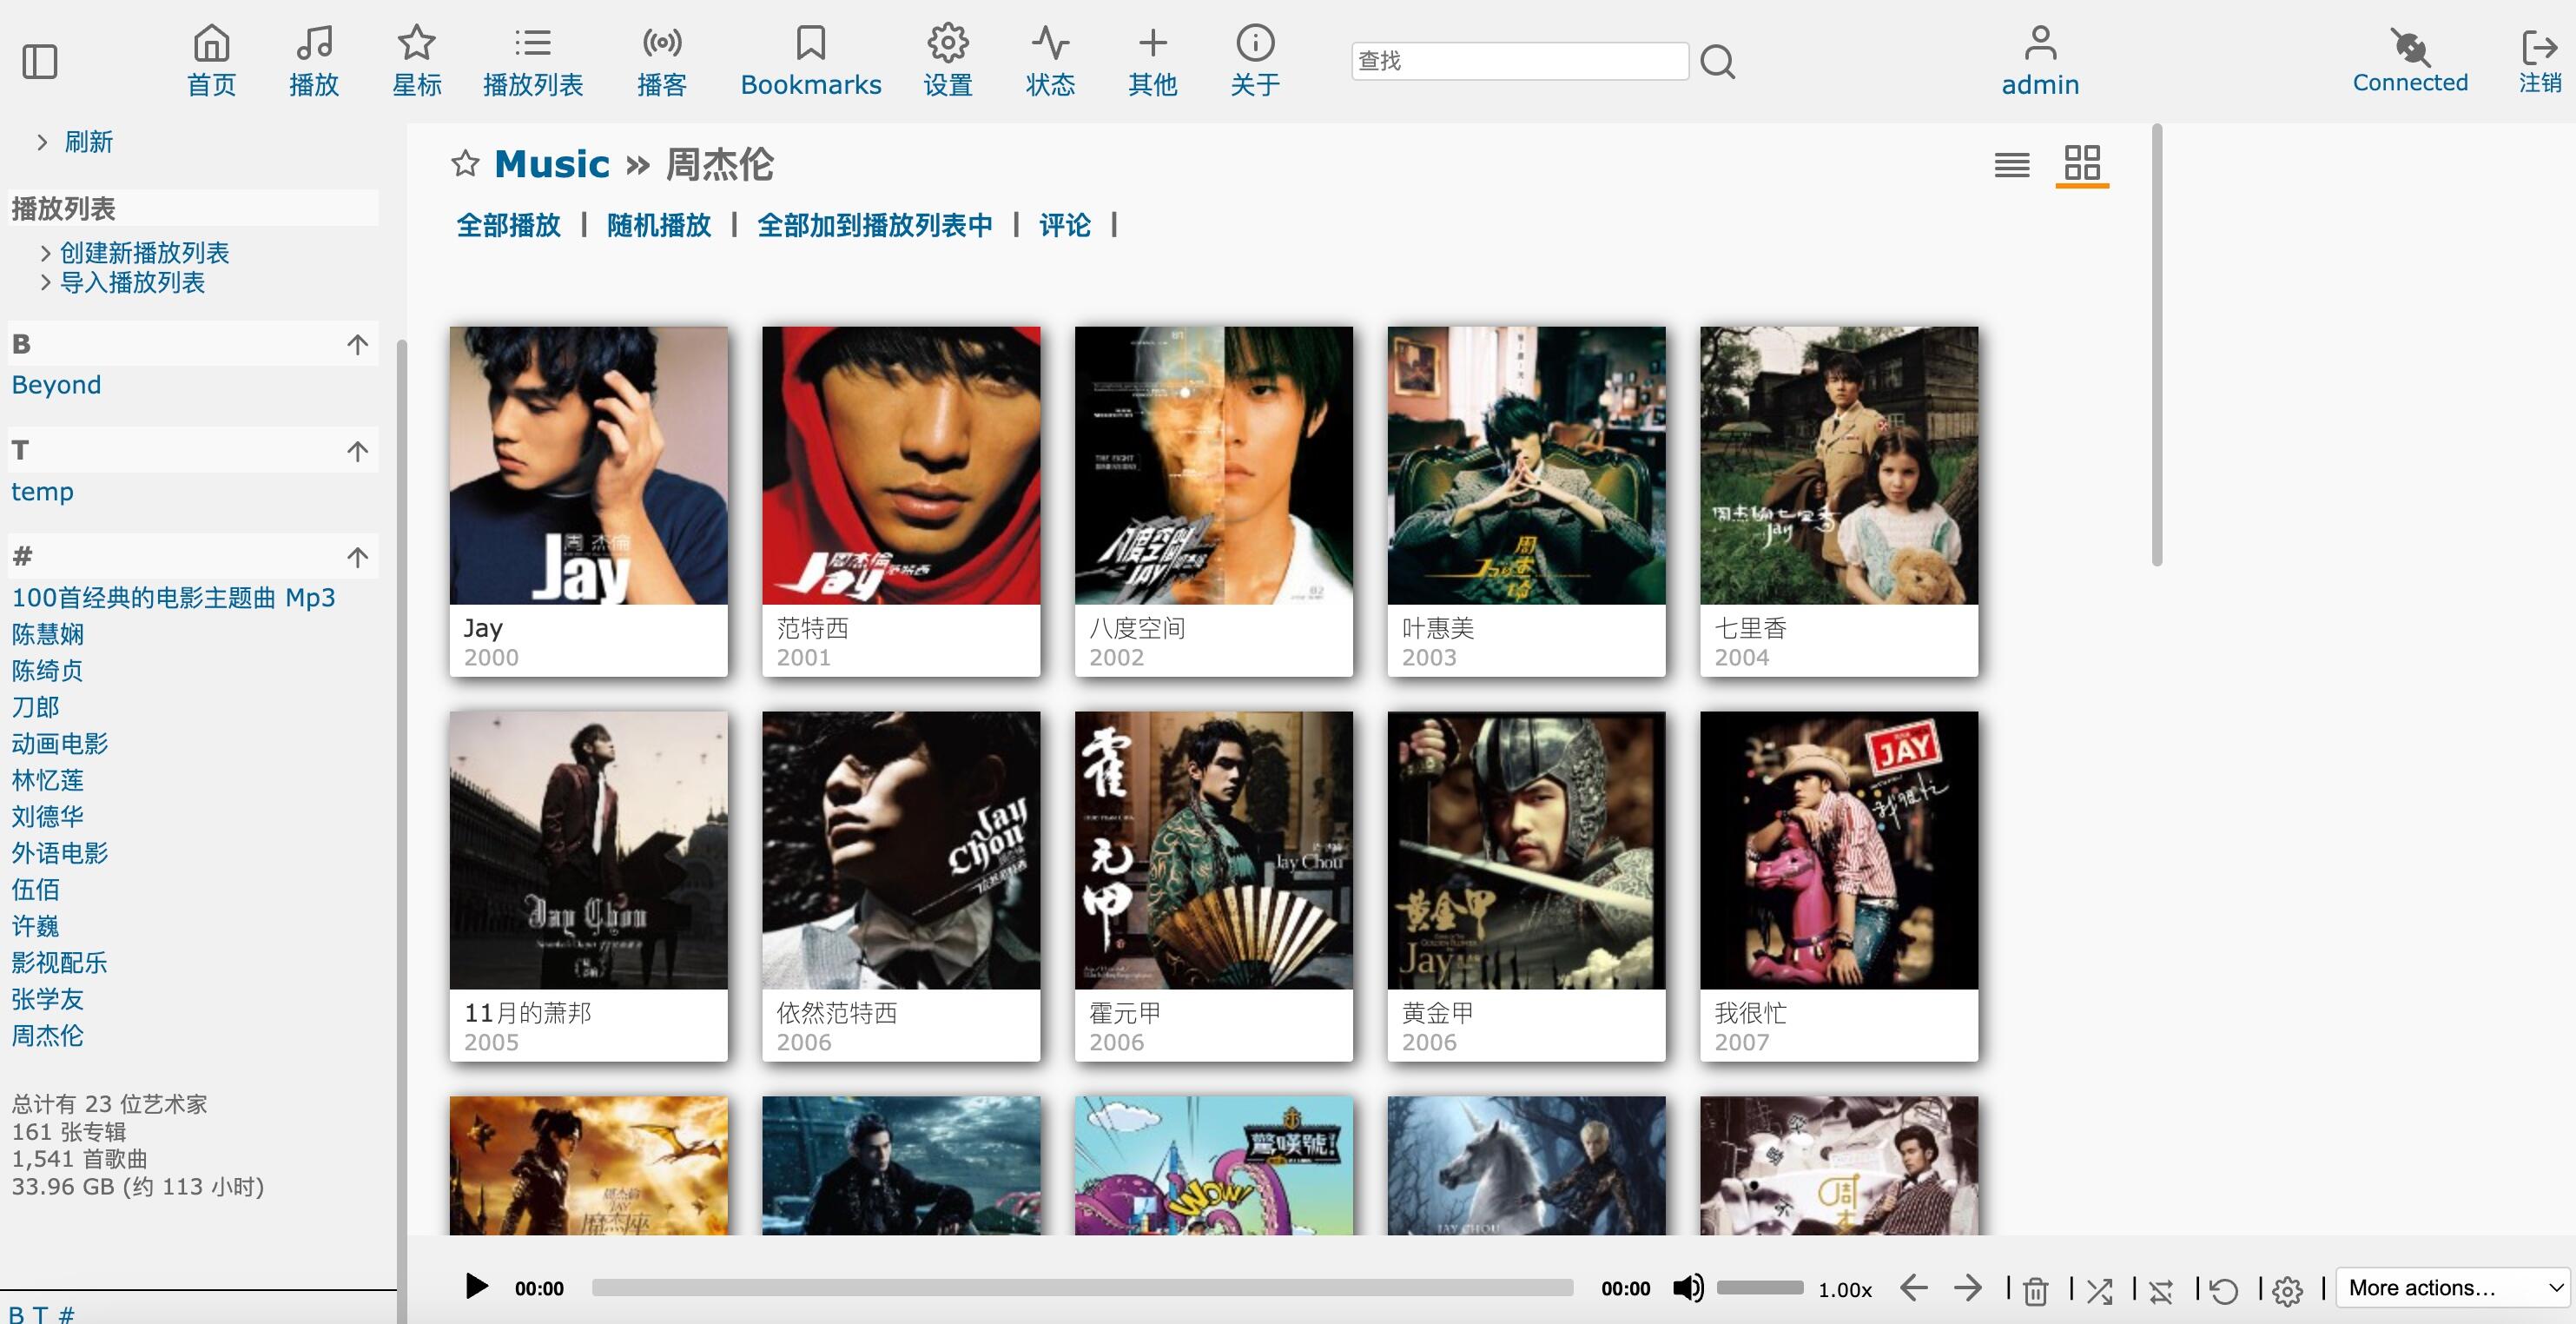Open the 状态 status activity page

pos(1050,61)
